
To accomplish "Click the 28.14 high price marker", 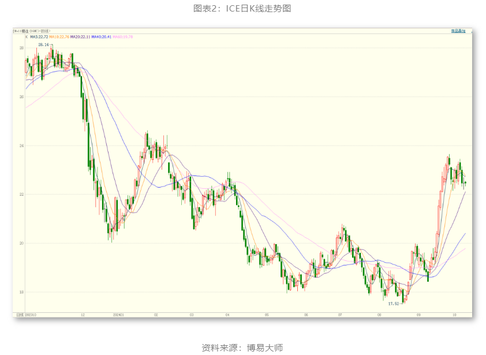I will coord(44,44).
